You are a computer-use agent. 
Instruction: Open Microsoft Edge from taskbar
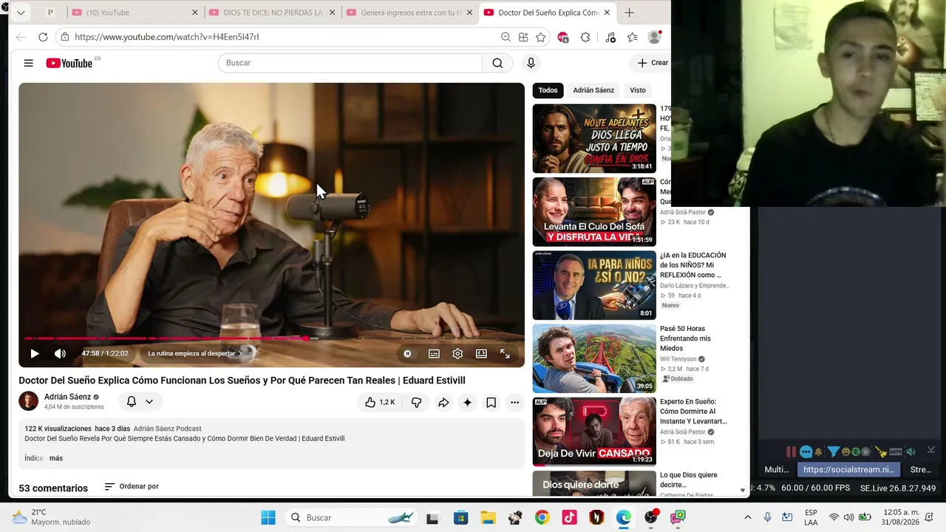click(x=624, y=518)
